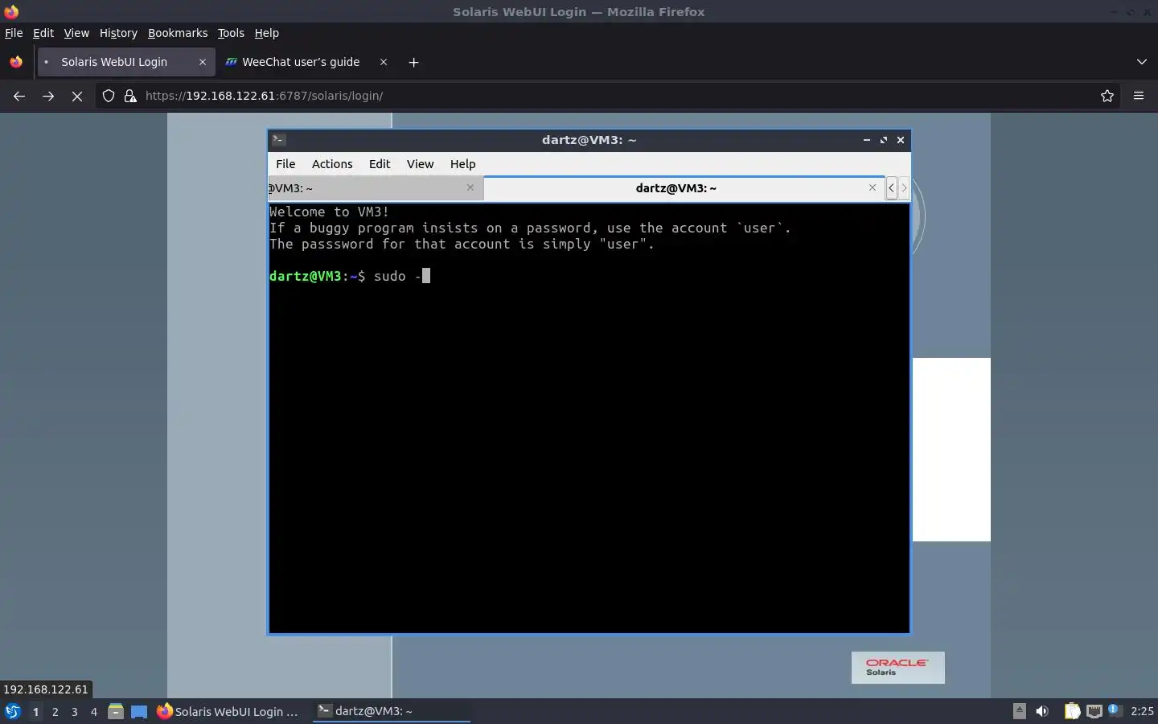Open Firefox Tools menu
Screen dimensions: 1158x724
click(231, 33)
